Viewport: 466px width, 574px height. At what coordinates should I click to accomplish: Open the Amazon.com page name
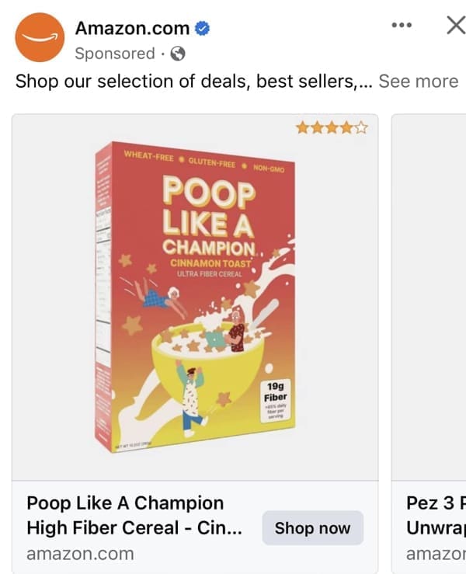click(132, 29)
